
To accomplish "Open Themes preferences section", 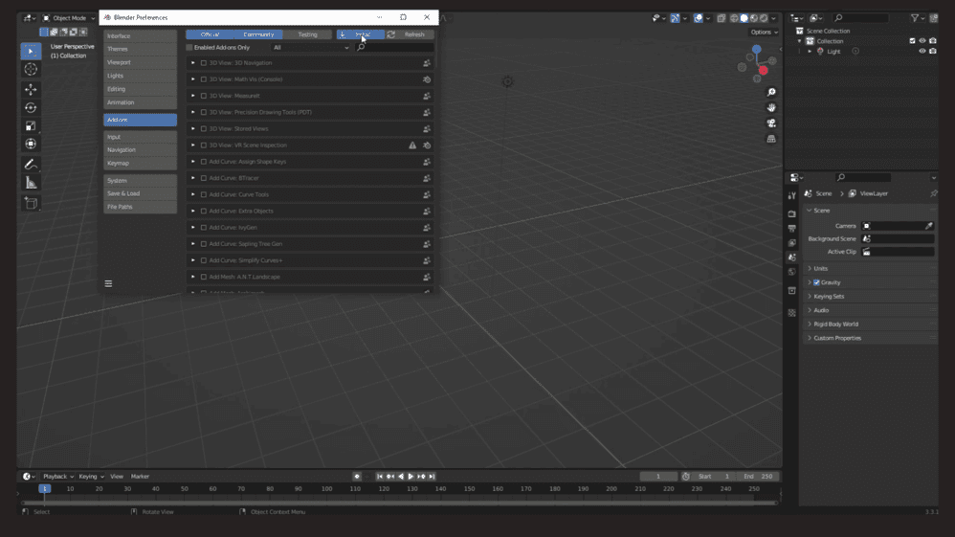I will (140, 50).
